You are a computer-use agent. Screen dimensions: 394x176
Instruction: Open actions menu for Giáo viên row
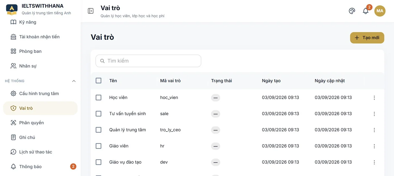coord(374,146)
